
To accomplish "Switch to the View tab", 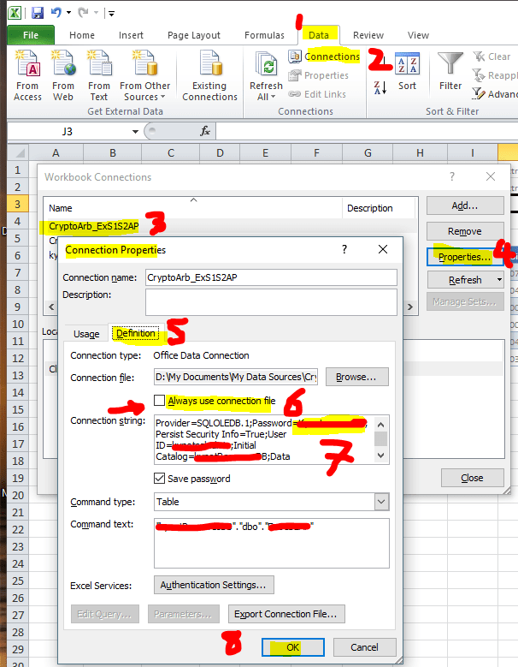I will [x=418, y=35].
